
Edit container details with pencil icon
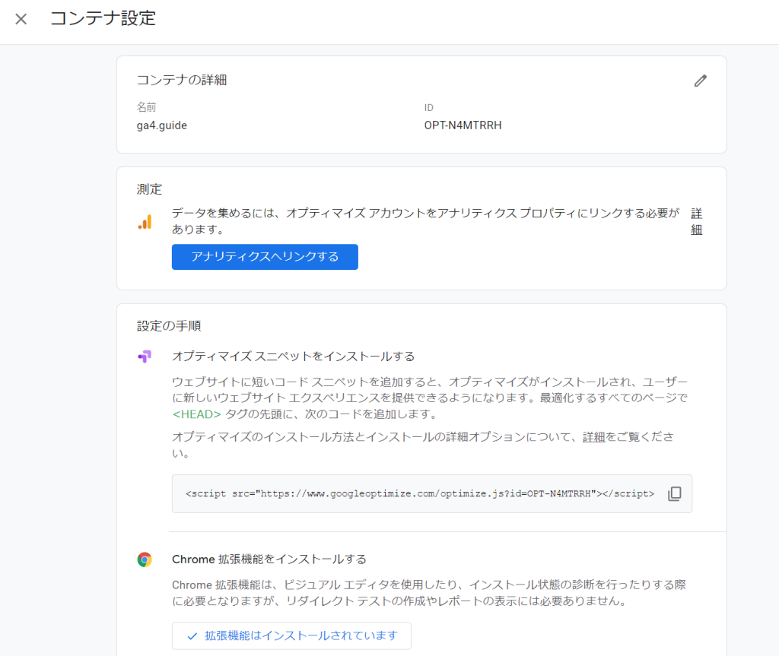[x=701, y=81]
